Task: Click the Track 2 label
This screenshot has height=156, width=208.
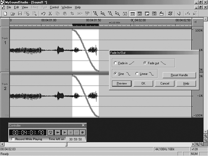Action: (x=5, y=87)
